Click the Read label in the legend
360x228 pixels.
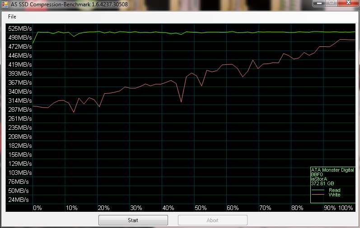(334, 190)
